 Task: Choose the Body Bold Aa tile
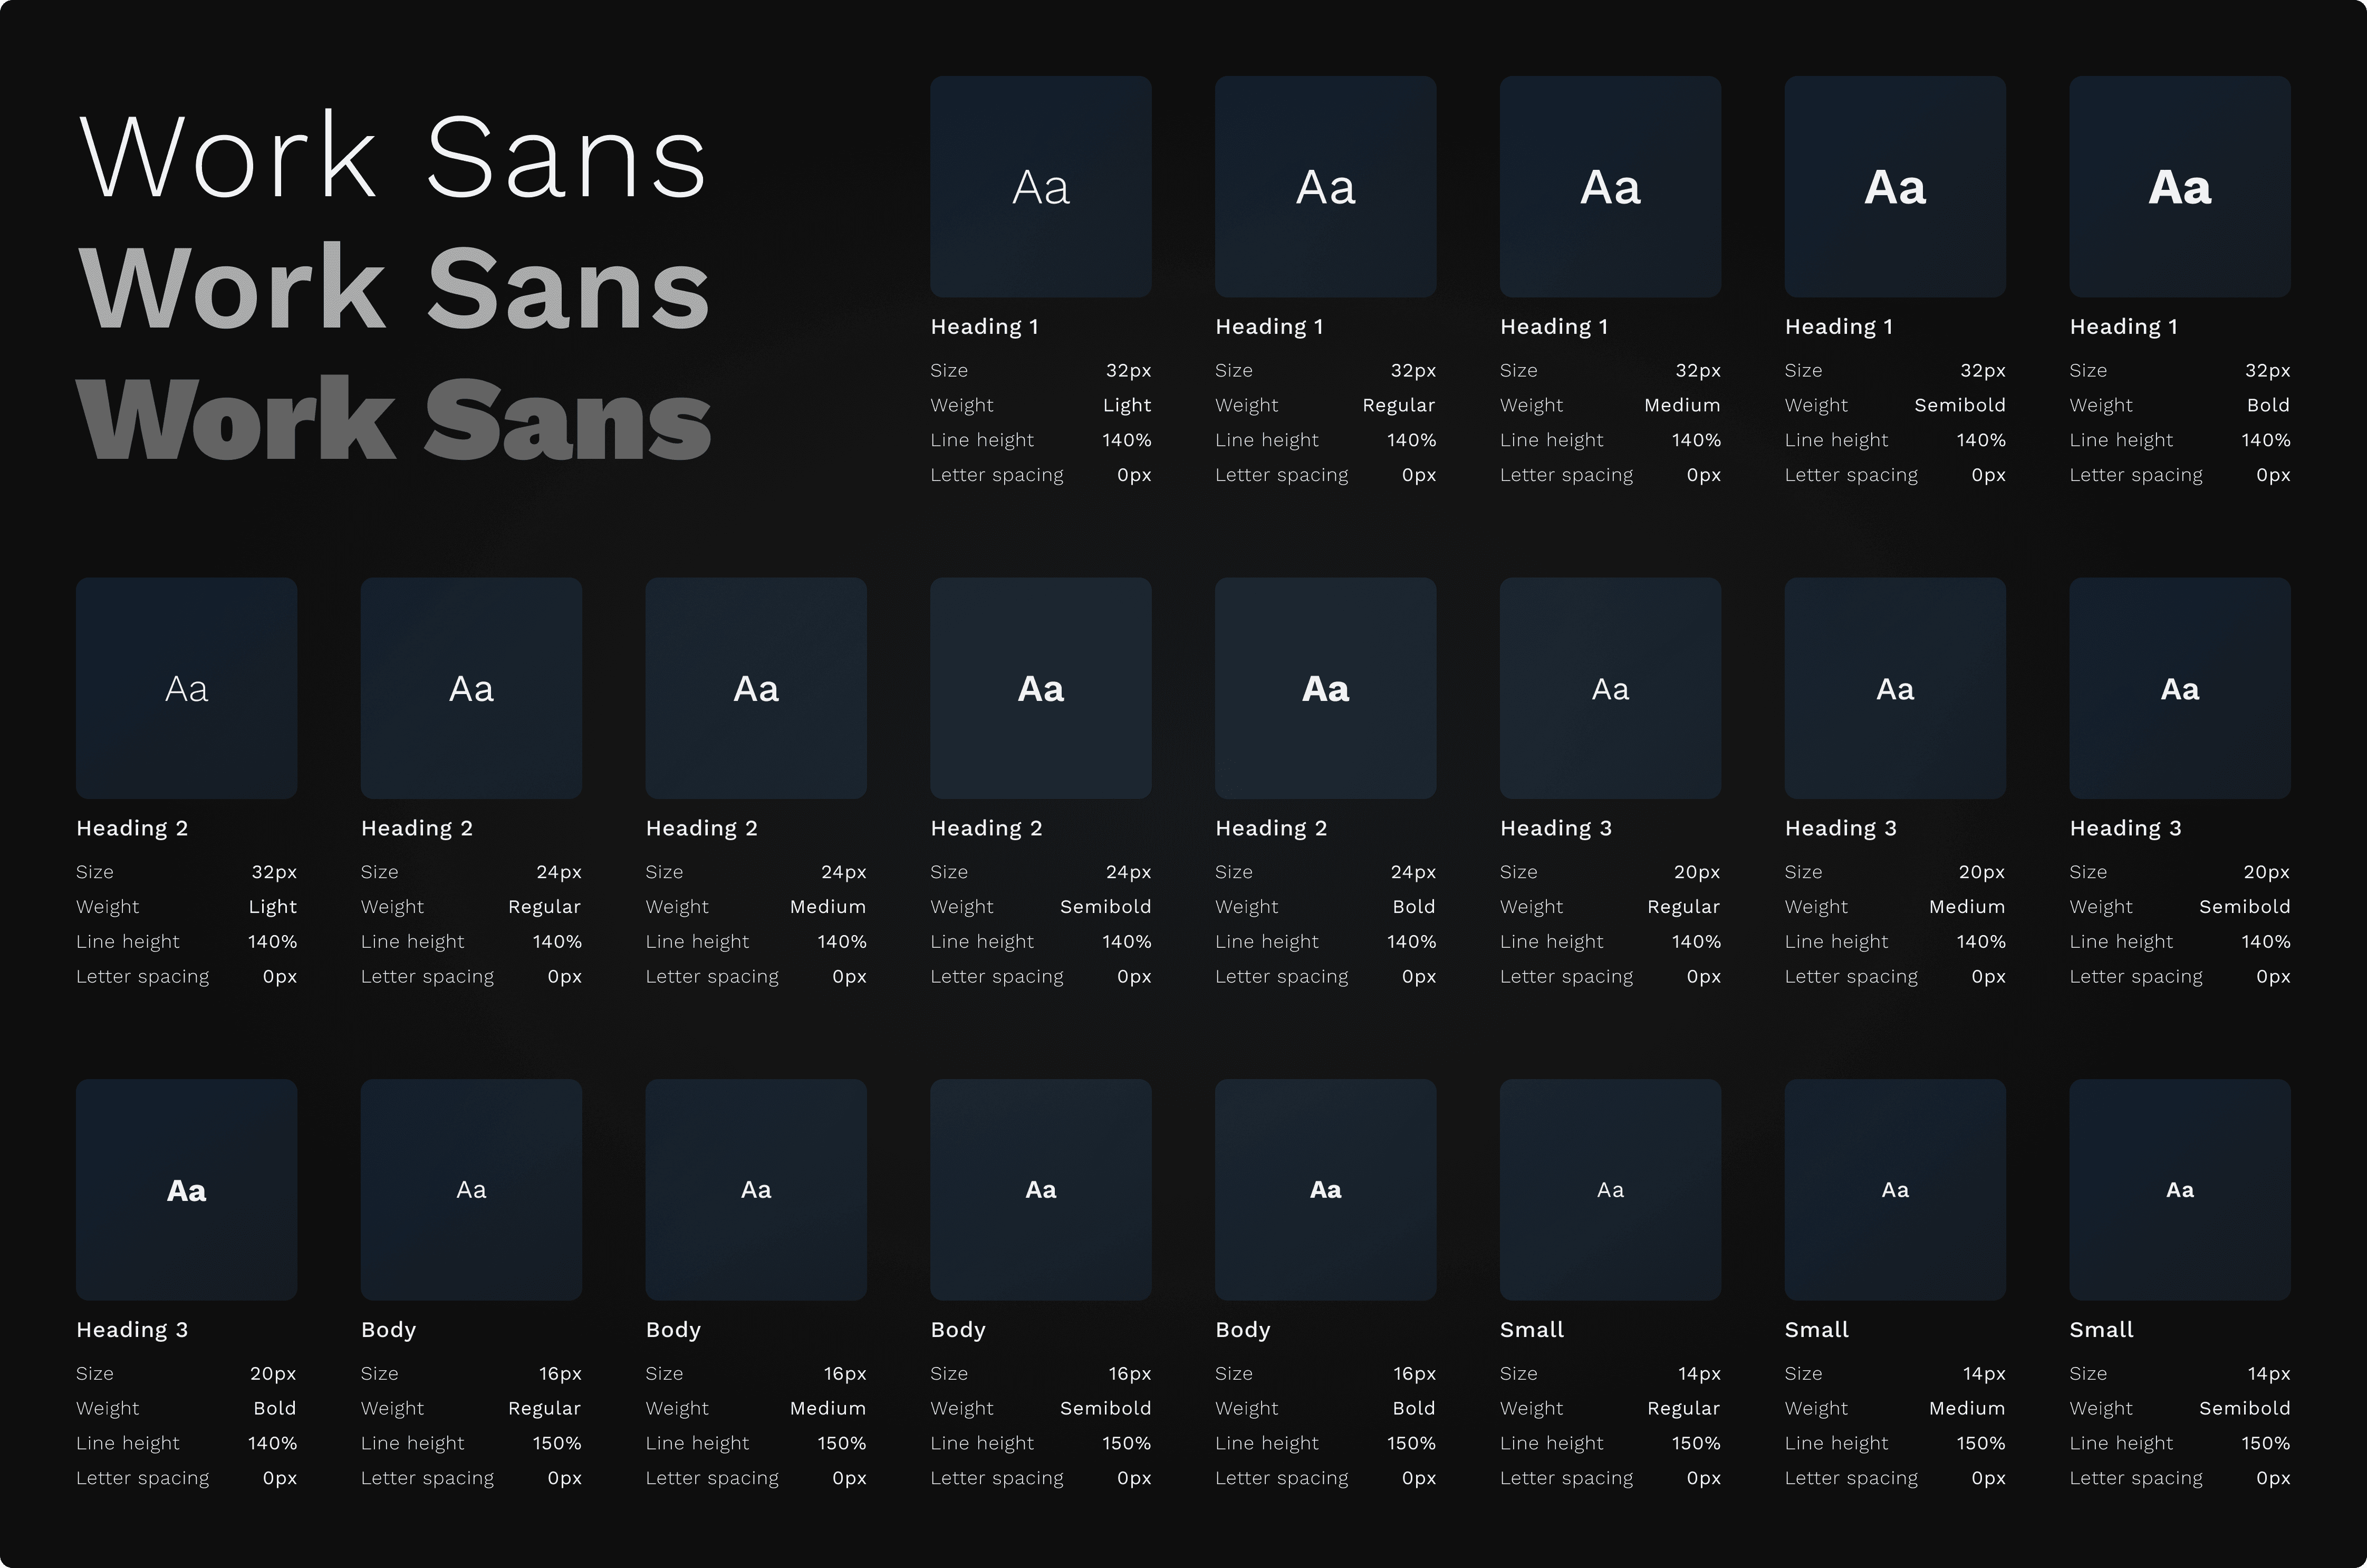[1325, 1189]
